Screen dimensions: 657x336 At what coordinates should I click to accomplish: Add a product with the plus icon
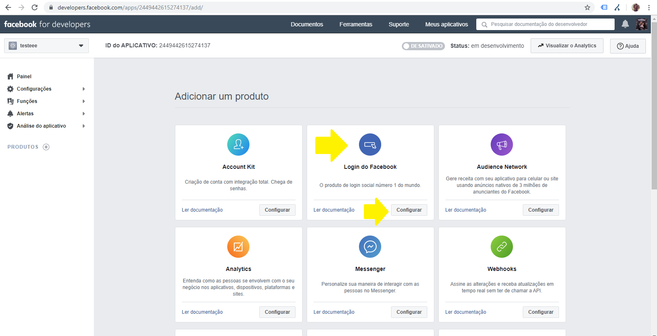tap(46, 147)
